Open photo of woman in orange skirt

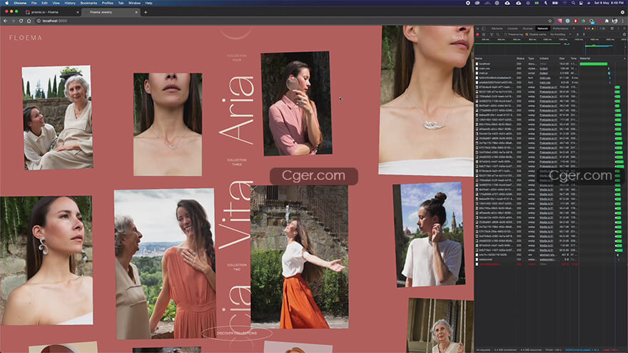[x=300, y=257]
